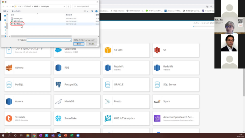Choose the red S3 bucket icon
Image resolution: width=245 pixels, height=138 pixels.
tap(157, 50)
